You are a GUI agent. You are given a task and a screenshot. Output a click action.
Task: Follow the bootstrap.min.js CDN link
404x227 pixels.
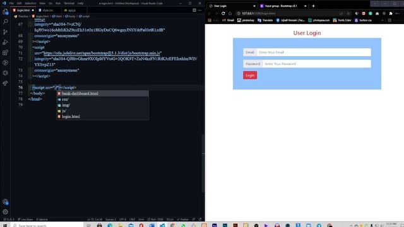pyautogui.click(x=102, y=53)
